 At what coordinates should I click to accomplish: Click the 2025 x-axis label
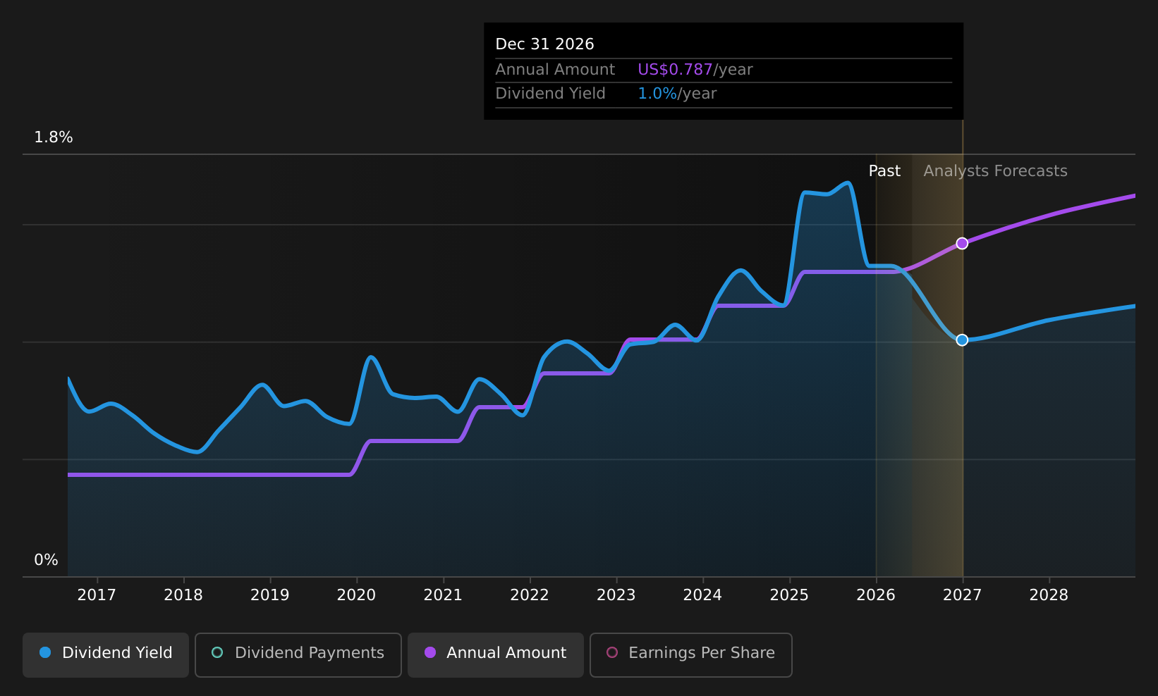(789, 595)
